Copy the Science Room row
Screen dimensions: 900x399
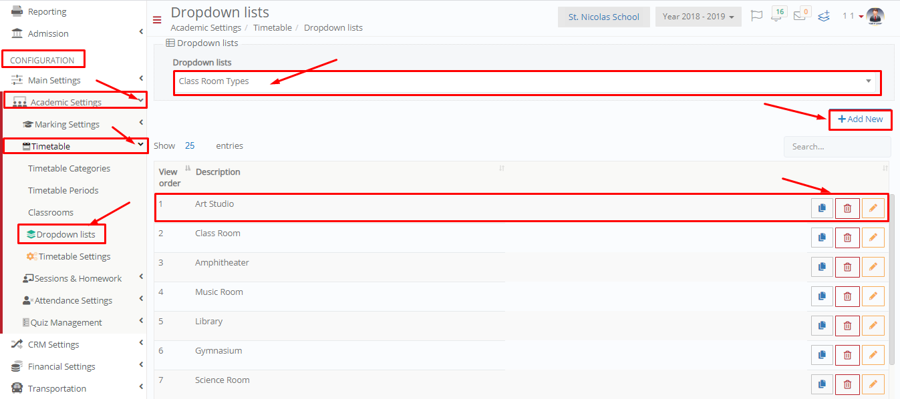point(822,384)
